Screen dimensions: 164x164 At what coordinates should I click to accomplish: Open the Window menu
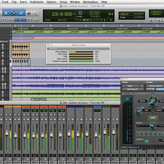[75, 2]
